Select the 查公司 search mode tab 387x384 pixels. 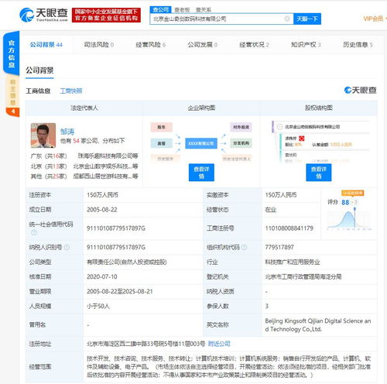click(160, 10)
